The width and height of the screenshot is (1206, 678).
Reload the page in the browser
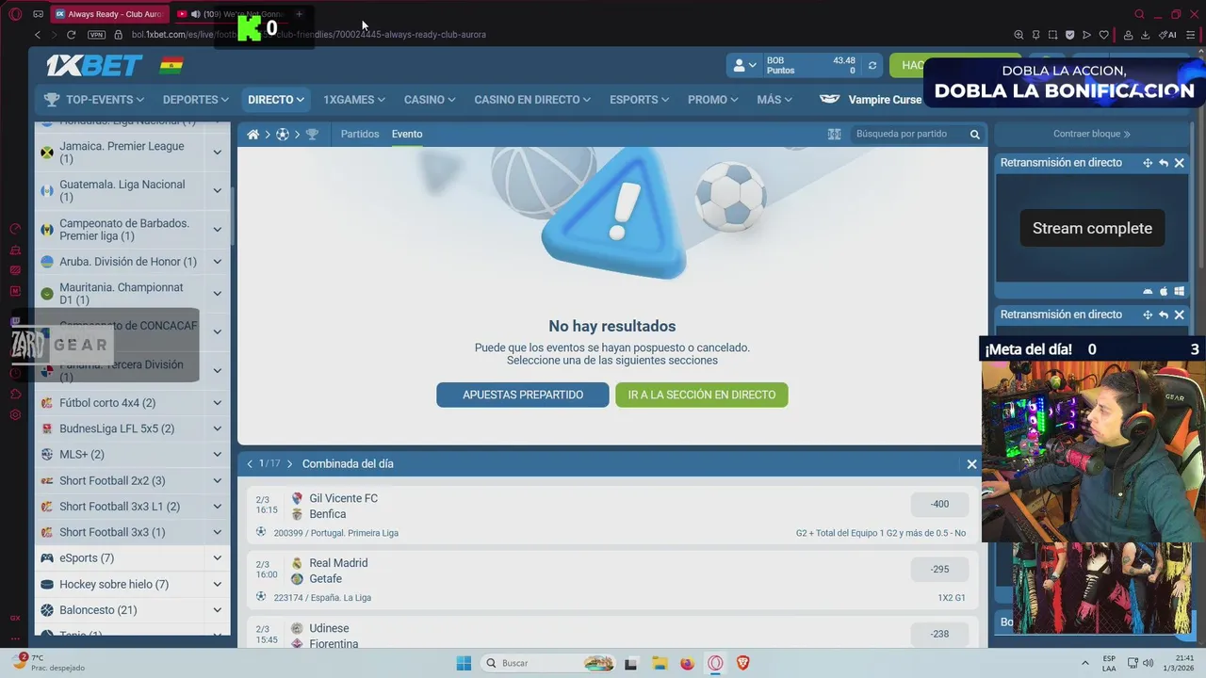tap(71, 35)
